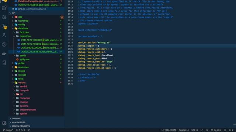
Task: Expand the dnoegel vendor folder
Action: point(37,102)
